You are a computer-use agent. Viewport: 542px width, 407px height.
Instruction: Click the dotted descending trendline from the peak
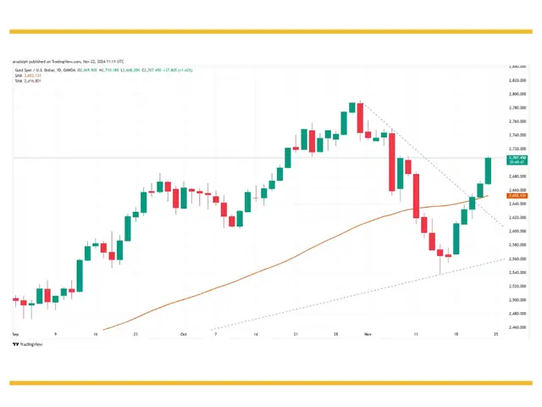coord(432,164)
